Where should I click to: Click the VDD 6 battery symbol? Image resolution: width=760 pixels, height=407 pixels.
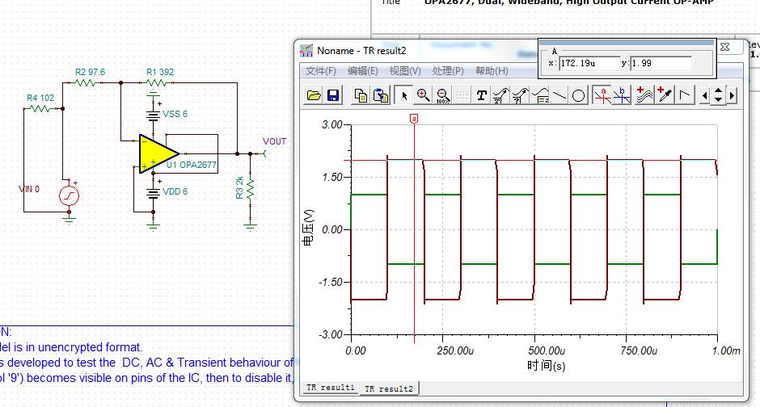pyautogui.click(x=153, y=193)
